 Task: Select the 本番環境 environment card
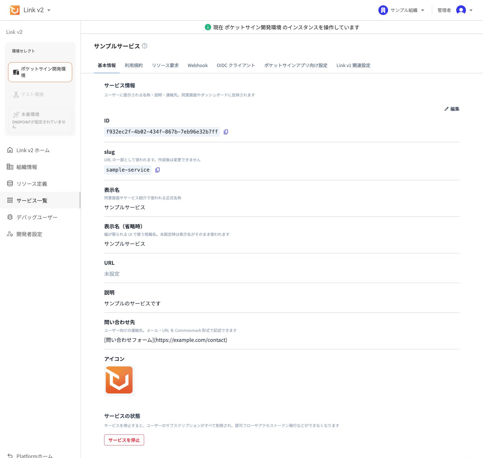(x=40, y=120)
